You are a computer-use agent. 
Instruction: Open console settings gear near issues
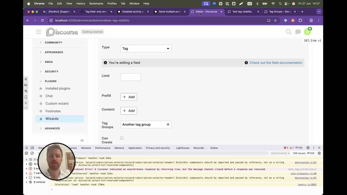(319, 153)
